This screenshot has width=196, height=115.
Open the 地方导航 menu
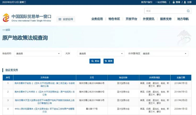tap(183, 19)
